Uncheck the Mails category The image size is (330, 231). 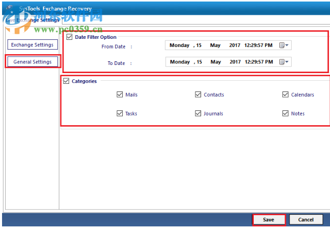click(x=120, y=95)
